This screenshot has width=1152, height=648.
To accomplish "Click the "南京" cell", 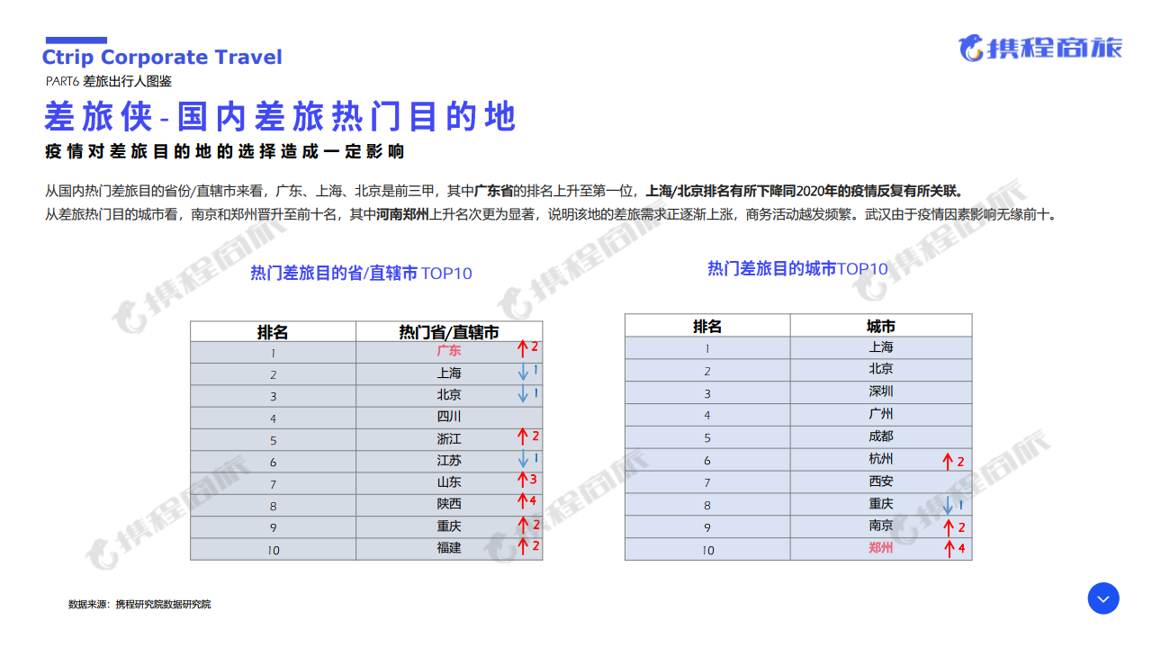I will pyautogui.click(x=881, y=526).
